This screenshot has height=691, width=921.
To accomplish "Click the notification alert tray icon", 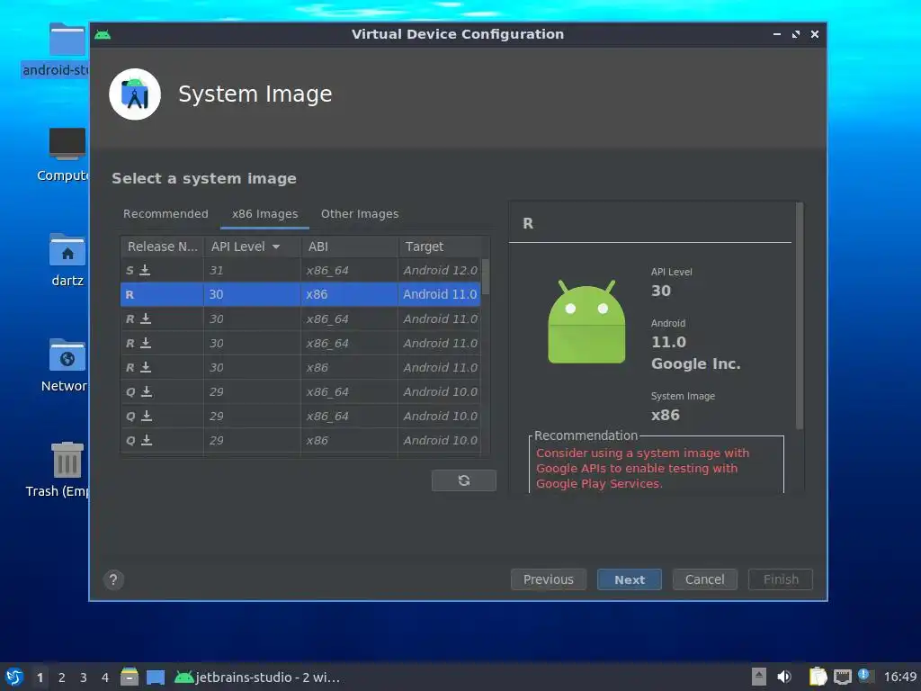I will [x=864, y=675].
